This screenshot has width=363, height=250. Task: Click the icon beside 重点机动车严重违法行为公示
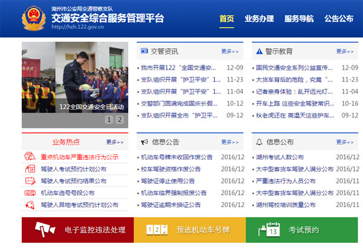click(x=30, y=157)
